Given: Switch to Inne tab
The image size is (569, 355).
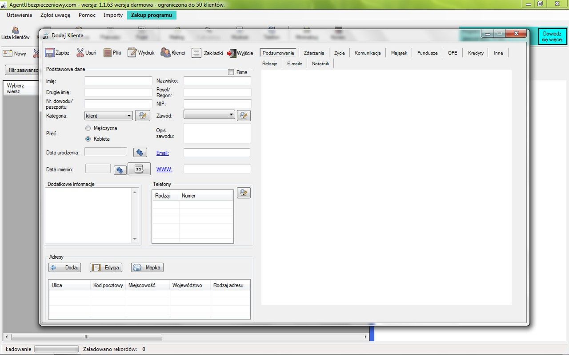Looking at the screenshot, I should click(x=499, y=53).
